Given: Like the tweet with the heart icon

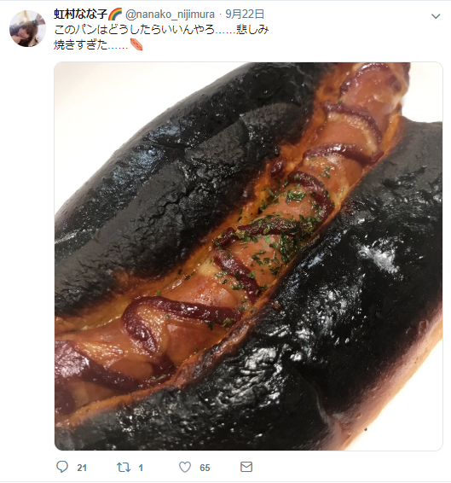Looking at the screenshot, I should 185,468.
